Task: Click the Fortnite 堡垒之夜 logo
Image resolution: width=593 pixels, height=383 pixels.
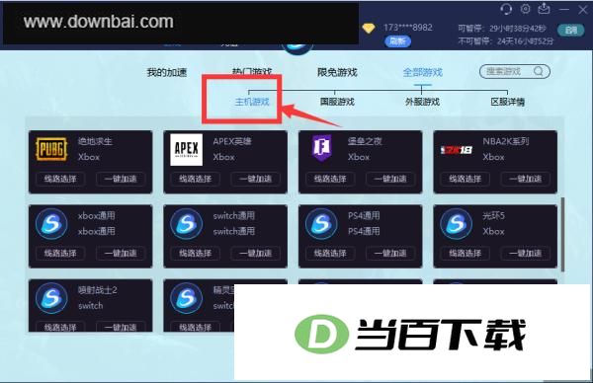Action: [x=321, y=148]
